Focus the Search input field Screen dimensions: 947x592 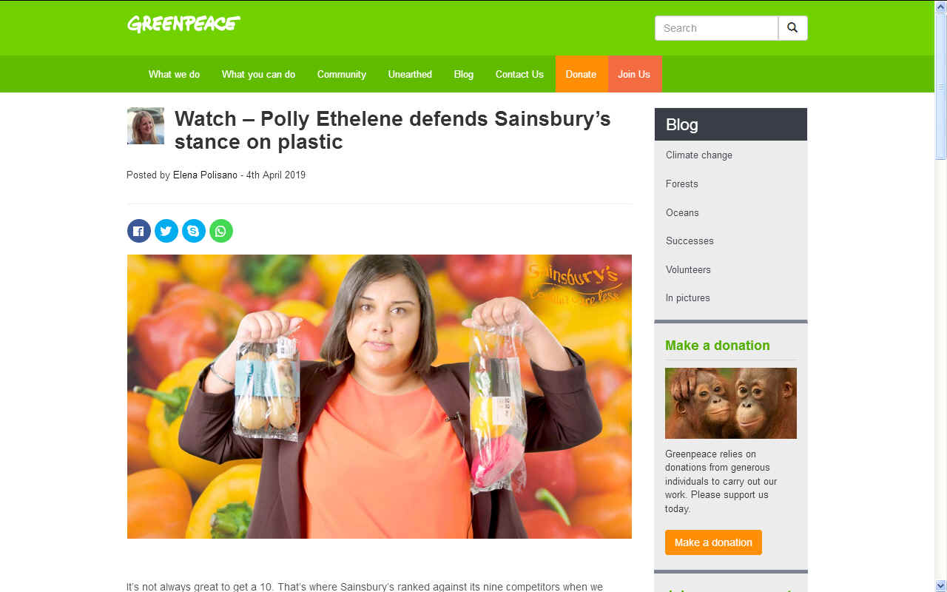coord(716,28)
